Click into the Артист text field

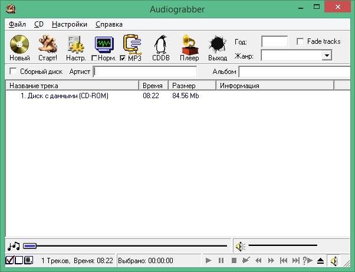click(x=145, y=72)
